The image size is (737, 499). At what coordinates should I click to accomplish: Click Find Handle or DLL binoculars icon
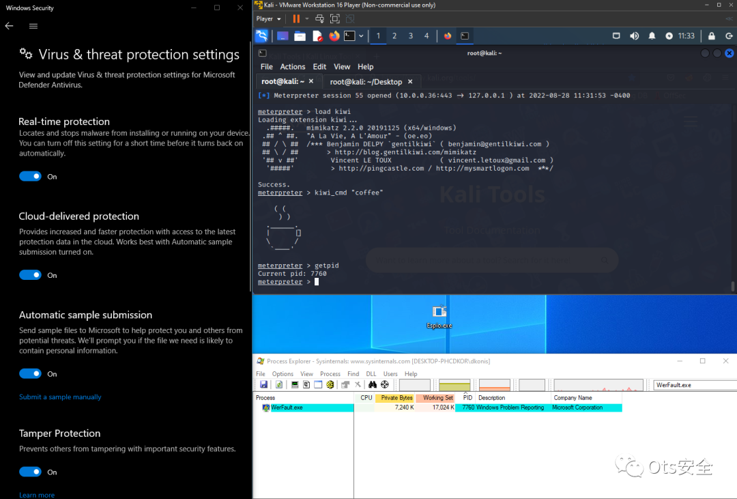tap(373, 385)
